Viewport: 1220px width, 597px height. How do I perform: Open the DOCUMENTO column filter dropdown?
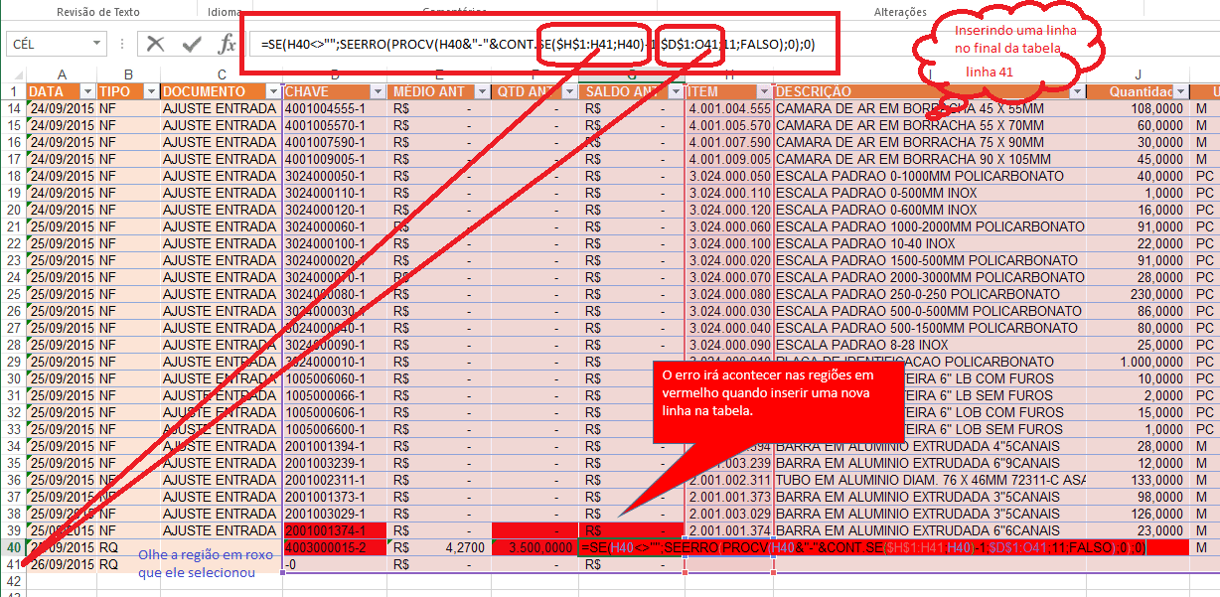coord(273,91)
